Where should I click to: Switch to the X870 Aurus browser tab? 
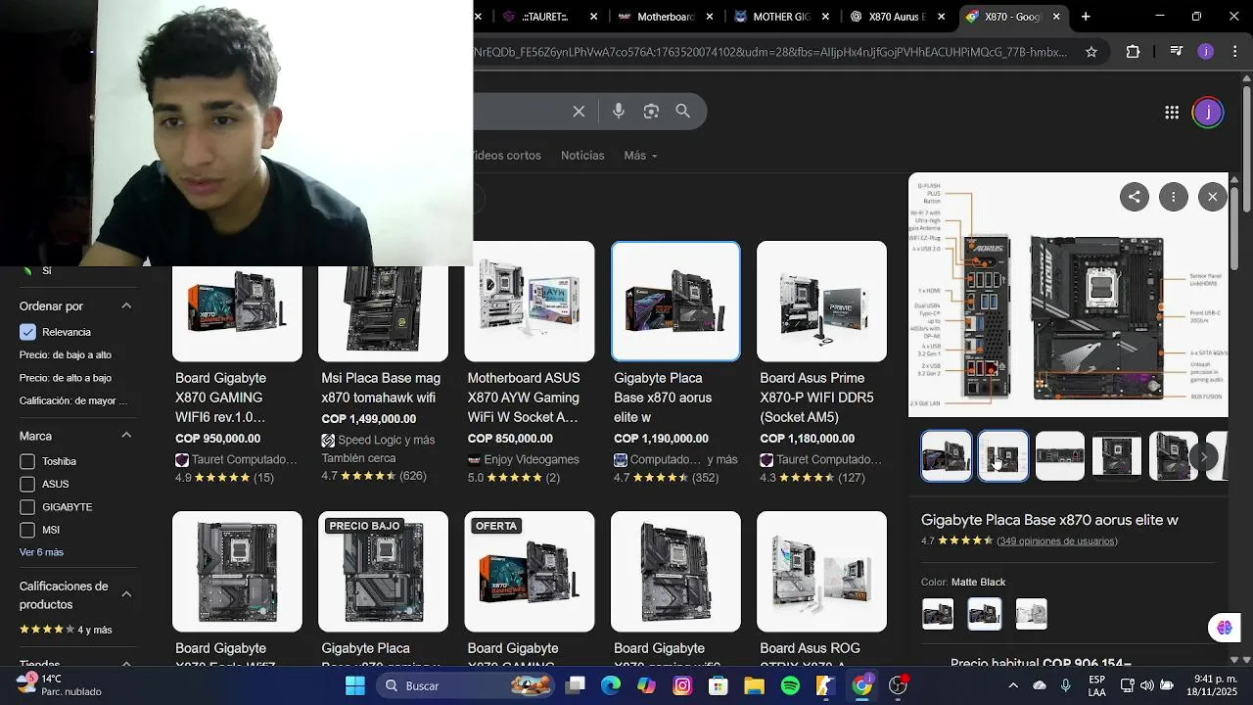[897, 17]
